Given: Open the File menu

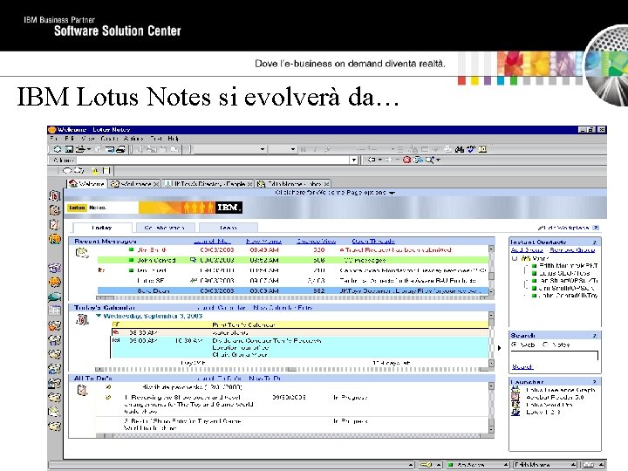Looking at the screenshot, I should (54, 139).
